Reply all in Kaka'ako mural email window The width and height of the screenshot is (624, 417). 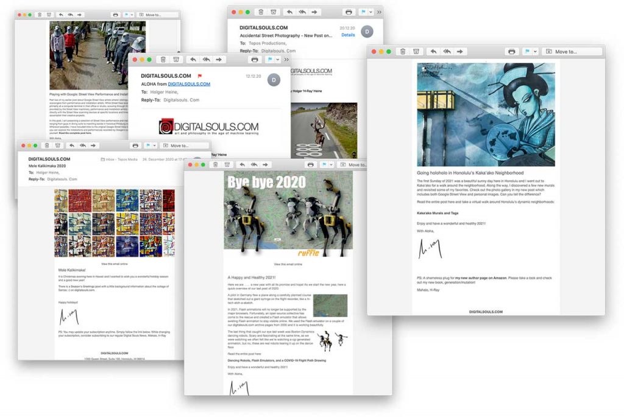pyautogui.click(x=447, y=51)
